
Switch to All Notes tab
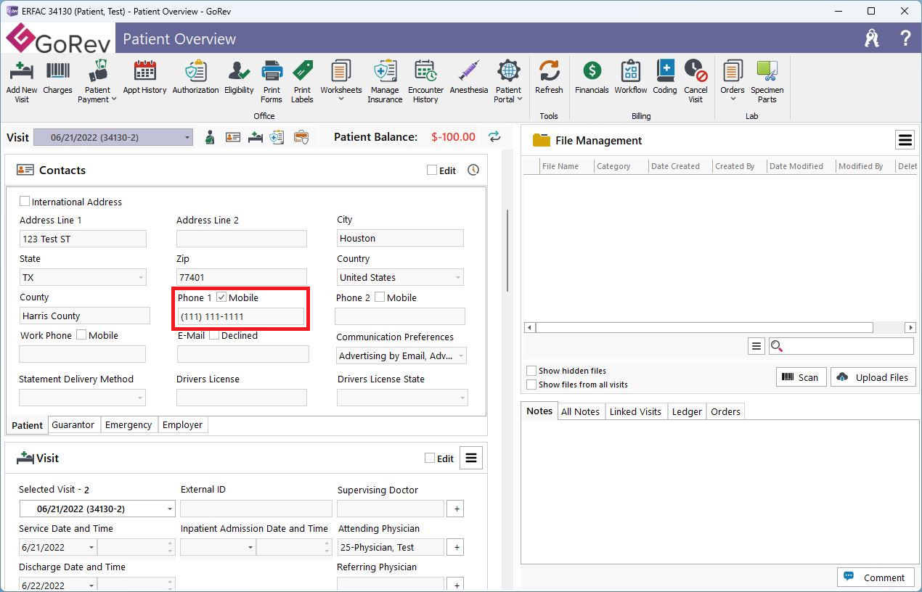pos(580,411)
